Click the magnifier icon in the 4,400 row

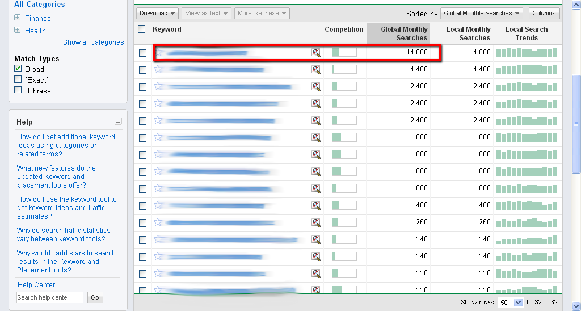316,70
